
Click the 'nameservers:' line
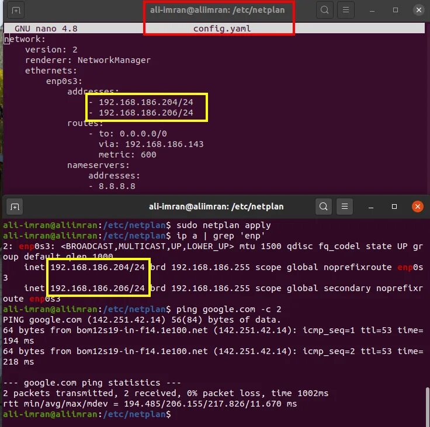pyautogui.click(x=98, y=165)
